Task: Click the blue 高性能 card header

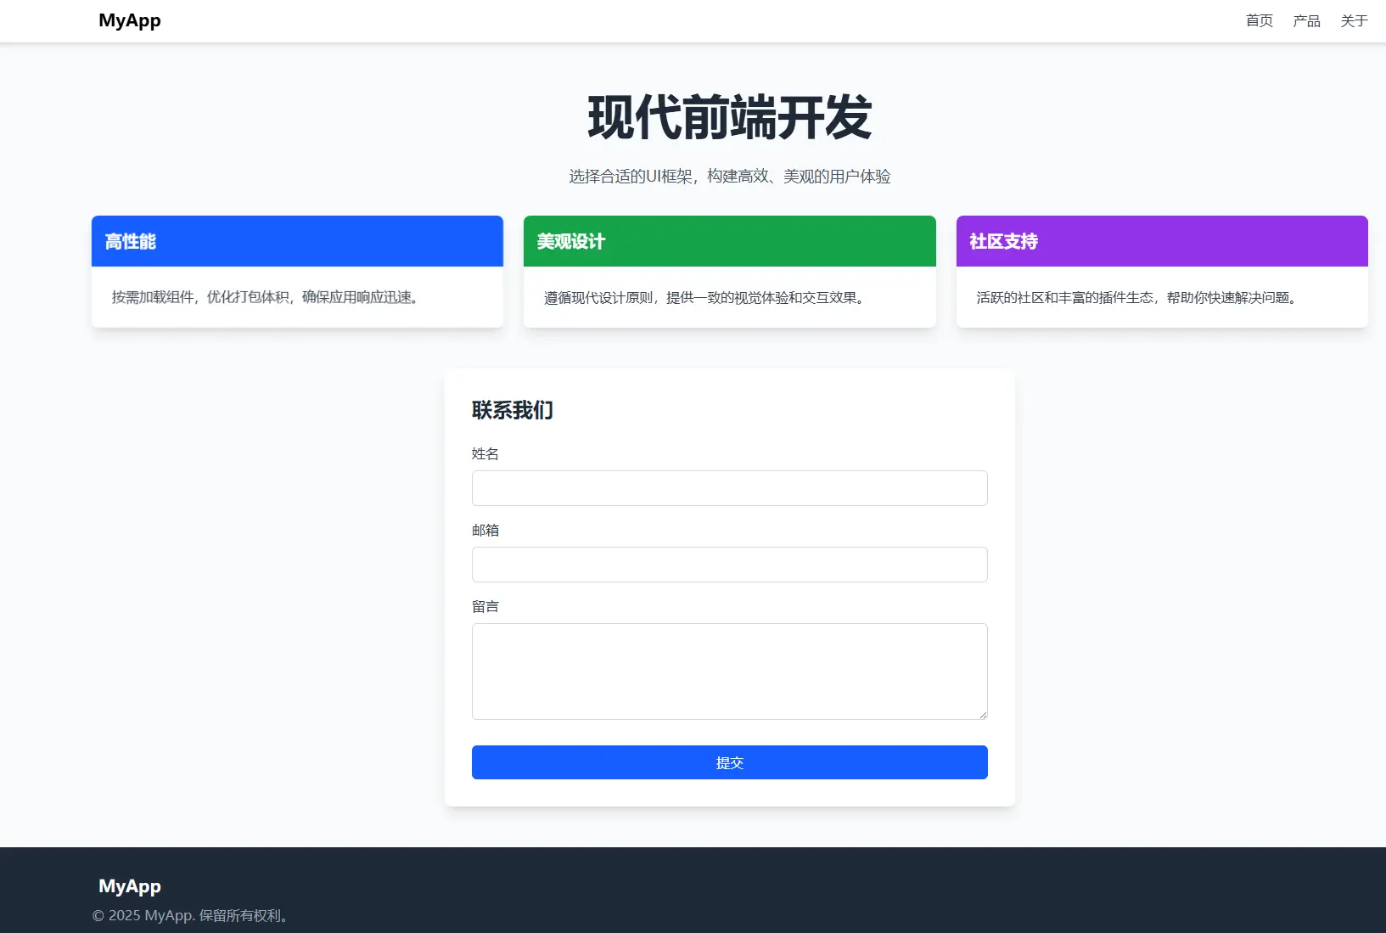Action: 297,241
